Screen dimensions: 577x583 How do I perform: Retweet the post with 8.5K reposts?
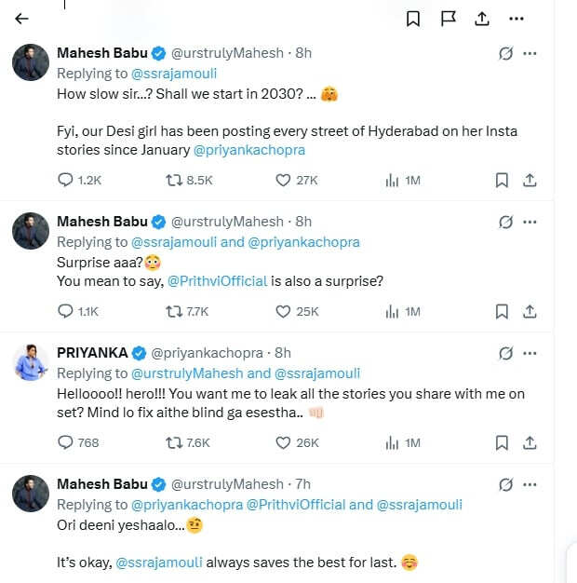coord(172,180)
